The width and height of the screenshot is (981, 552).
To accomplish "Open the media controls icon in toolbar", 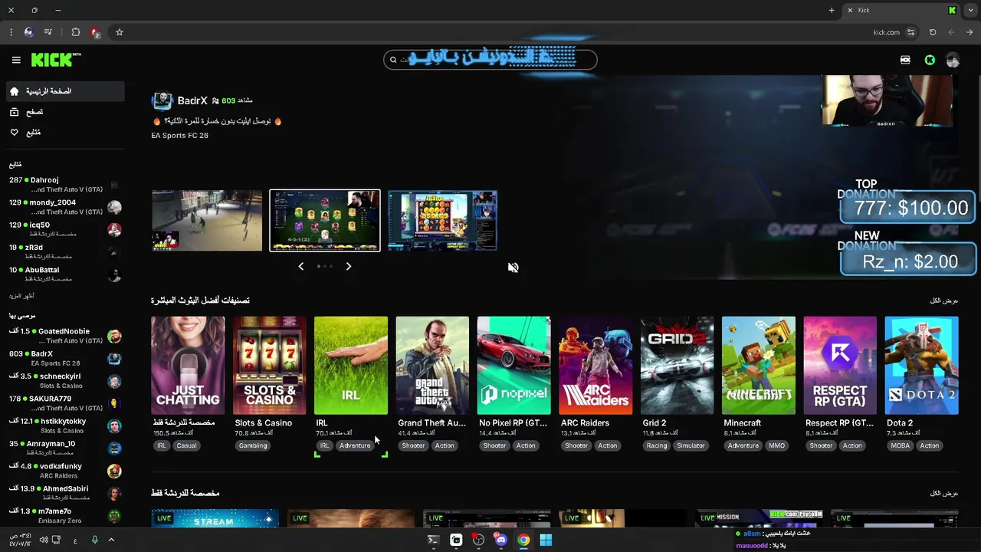I will pyautogui.click(x=48, y=32).
